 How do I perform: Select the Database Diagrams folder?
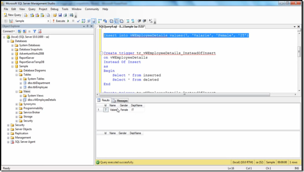coord(34,71)
